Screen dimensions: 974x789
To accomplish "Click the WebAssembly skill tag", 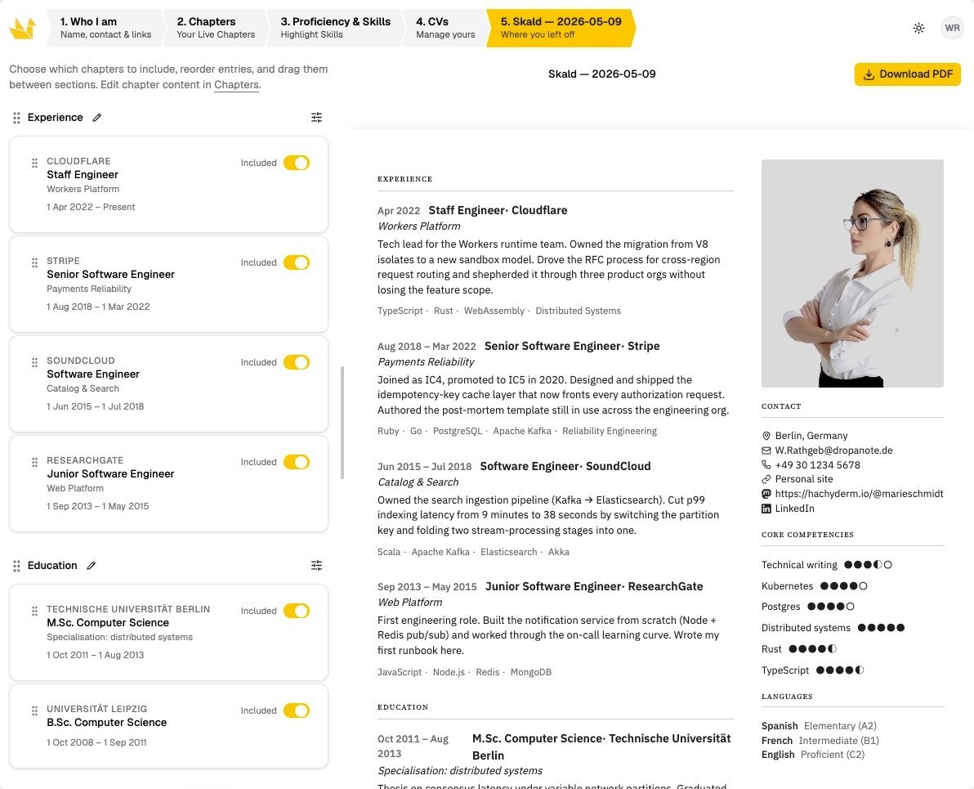I will (x=494, y=311).
